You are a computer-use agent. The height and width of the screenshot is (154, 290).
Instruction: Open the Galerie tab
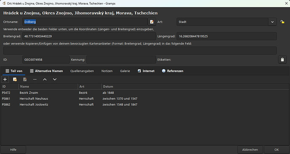point(125,71)
